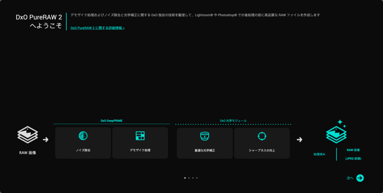The height and width of the screenshot is (193, 383).
Task: Click the ノイズ除去 card label
Action: [83, 150]
